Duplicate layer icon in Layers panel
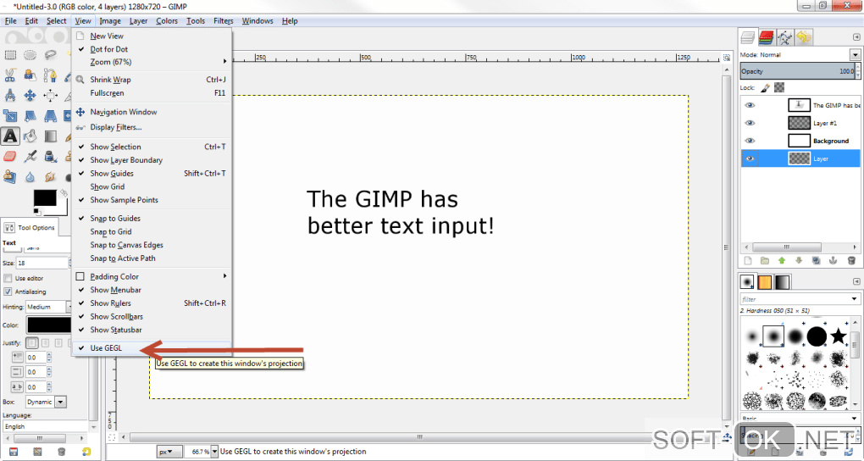 [x=816, y=260]
